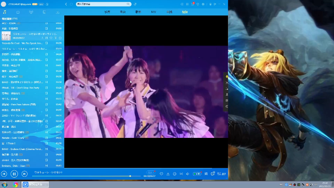The image size is (334, 188).
Task: Open the cloud music sidebar icon
Action: point(18,12)
